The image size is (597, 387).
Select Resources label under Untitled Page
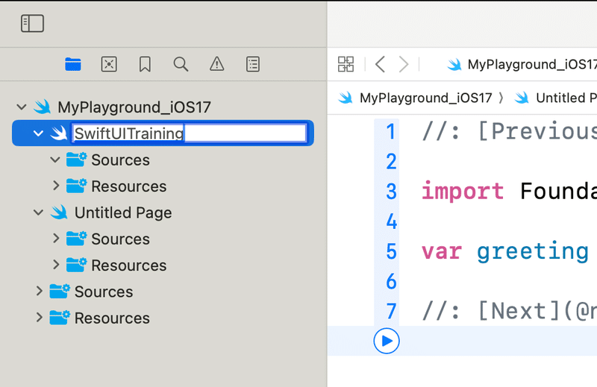coord(128,265)
